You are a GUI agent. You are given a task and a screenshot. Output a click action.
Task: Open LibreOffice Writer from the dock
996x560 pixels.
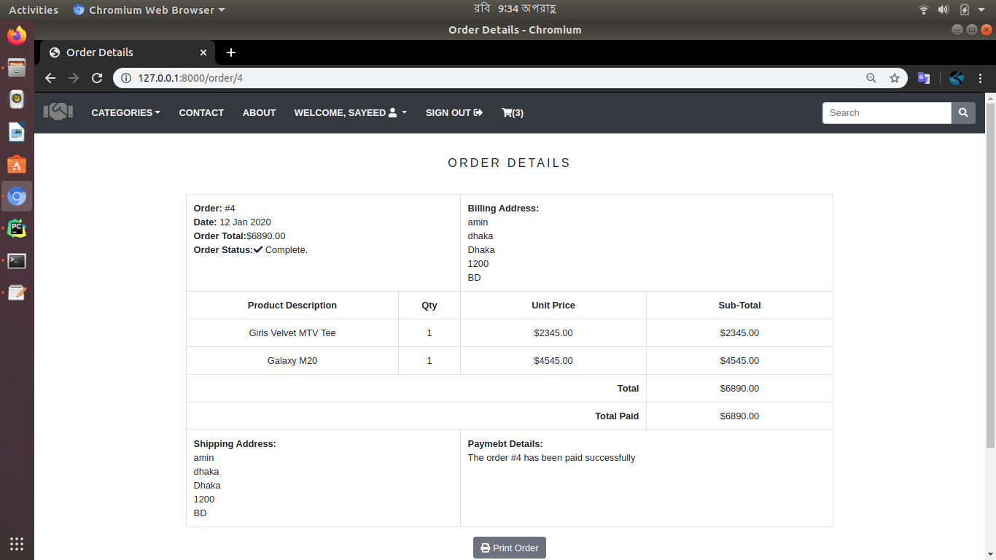click(x=17, y=132)
